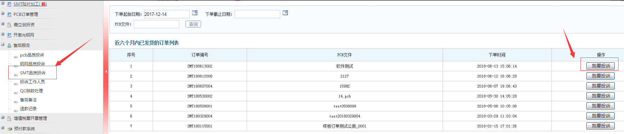Click the 查询 search button
The height and width of the screenshot is (134, 624).
tap(193, 24)
